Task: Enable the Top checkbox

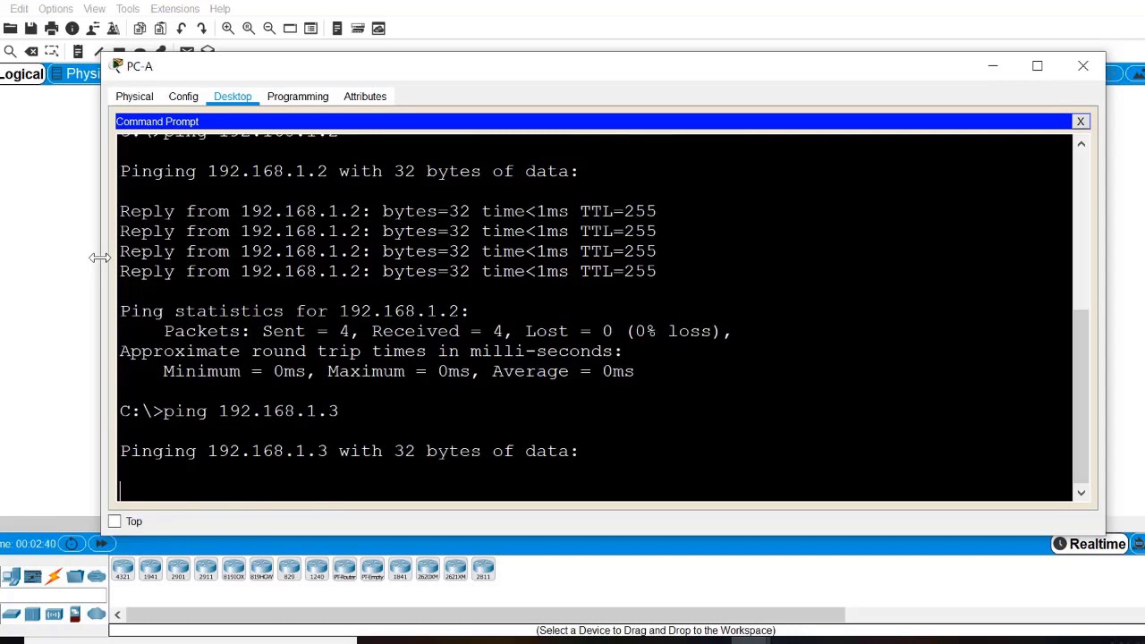Action: [x=114, y=521]
